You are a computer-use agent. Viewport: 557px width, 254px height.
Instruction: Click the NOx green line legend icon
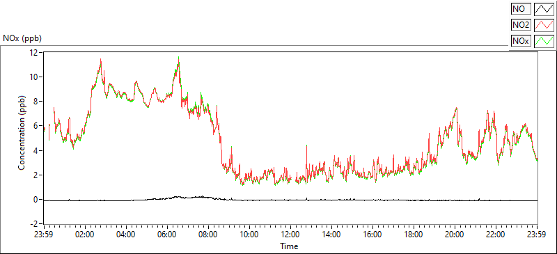click(544, 41)
